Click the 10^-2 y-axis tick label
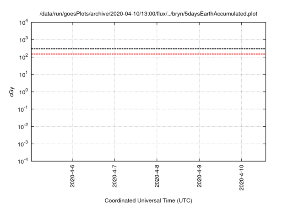The image size is (293, 205). [23, 127]
